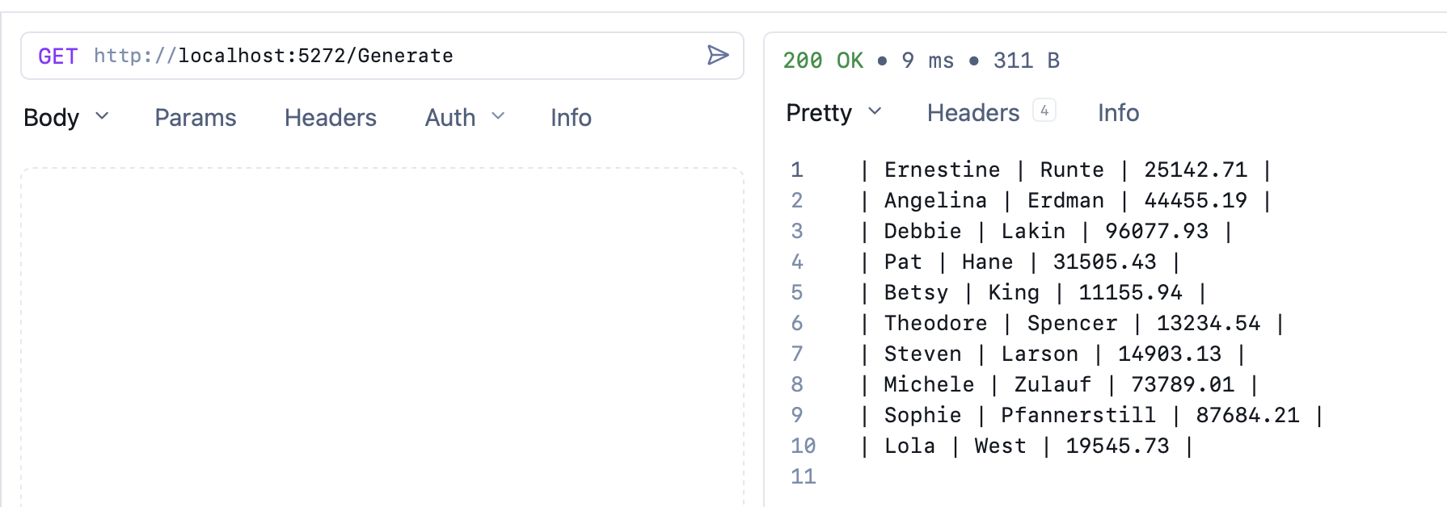
Task: Click the GET method label
Action: pyautogui.click(x=57, y=56)
